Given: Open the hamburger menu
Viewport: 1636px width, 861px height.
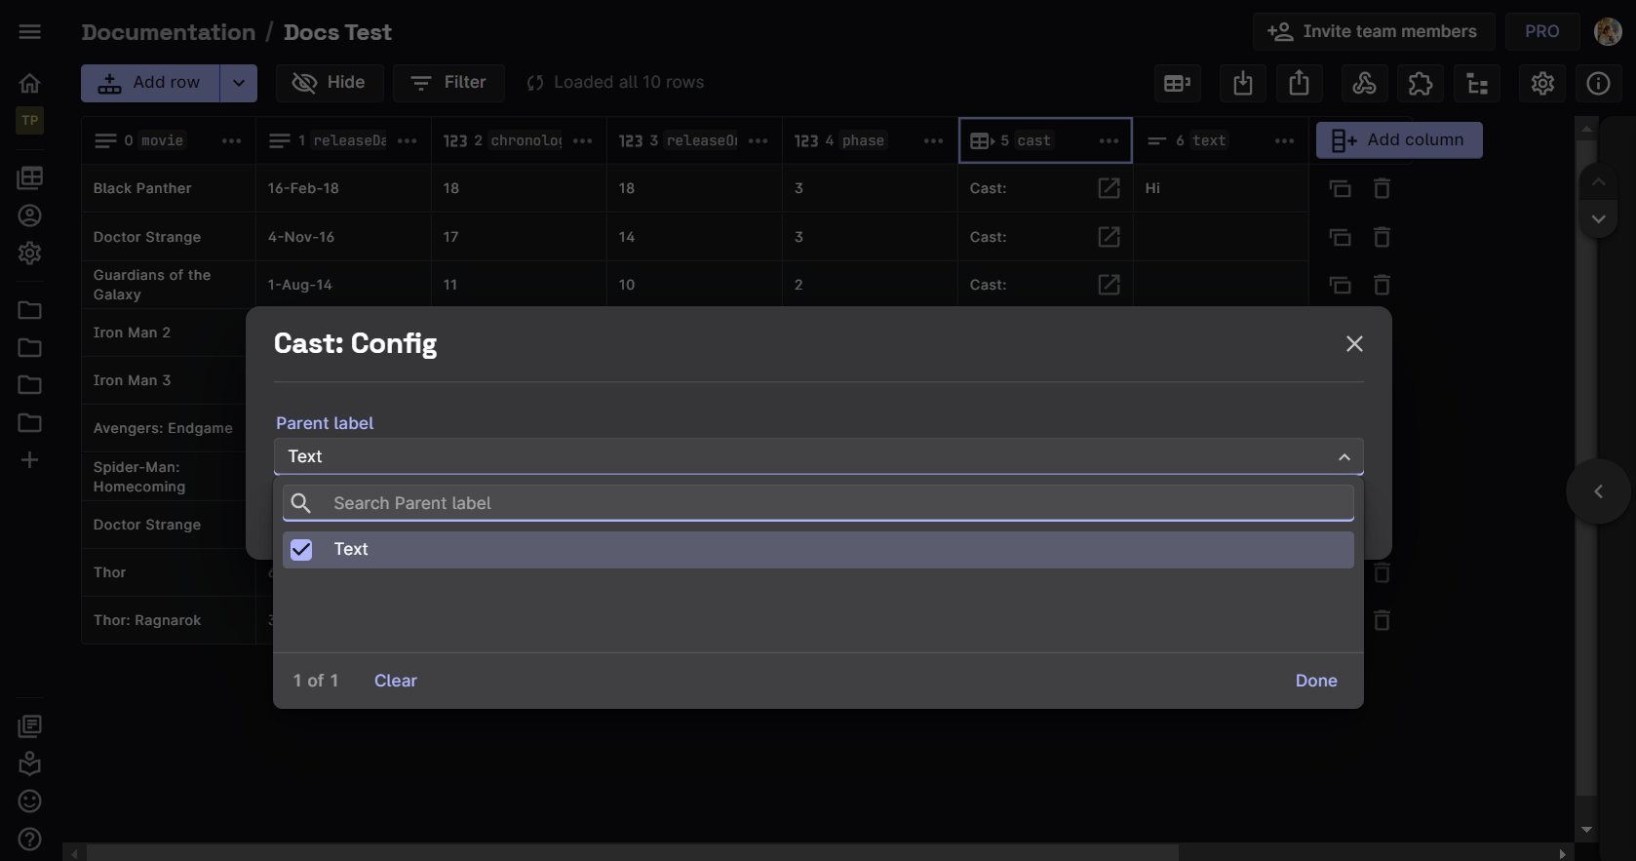Looking at the screenshot, I should click(x=30, y=32).
